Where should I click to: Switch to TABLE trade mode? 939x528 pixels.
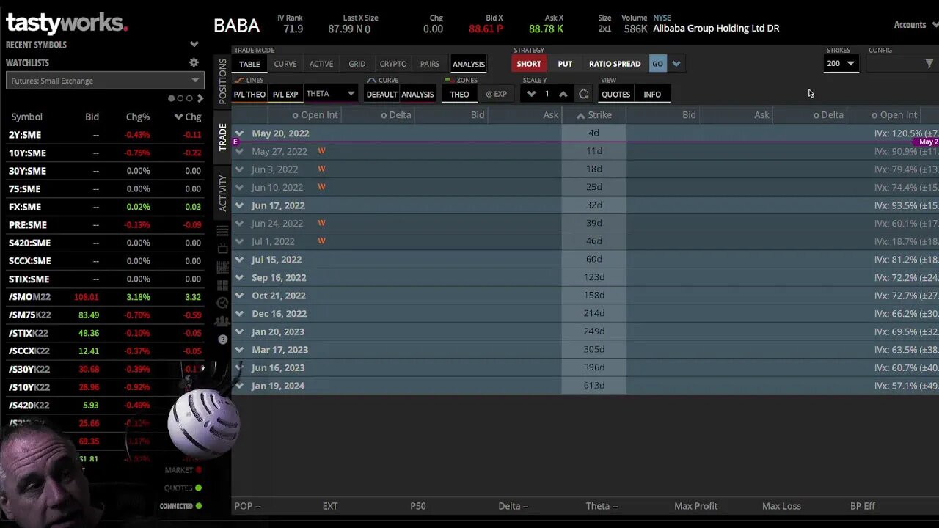click(249, 64)
